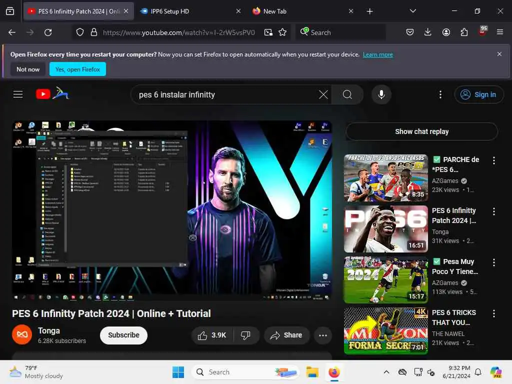Click the extension badge showing 95
This screenshot has width=512, height=384.
tap(482, 31)
